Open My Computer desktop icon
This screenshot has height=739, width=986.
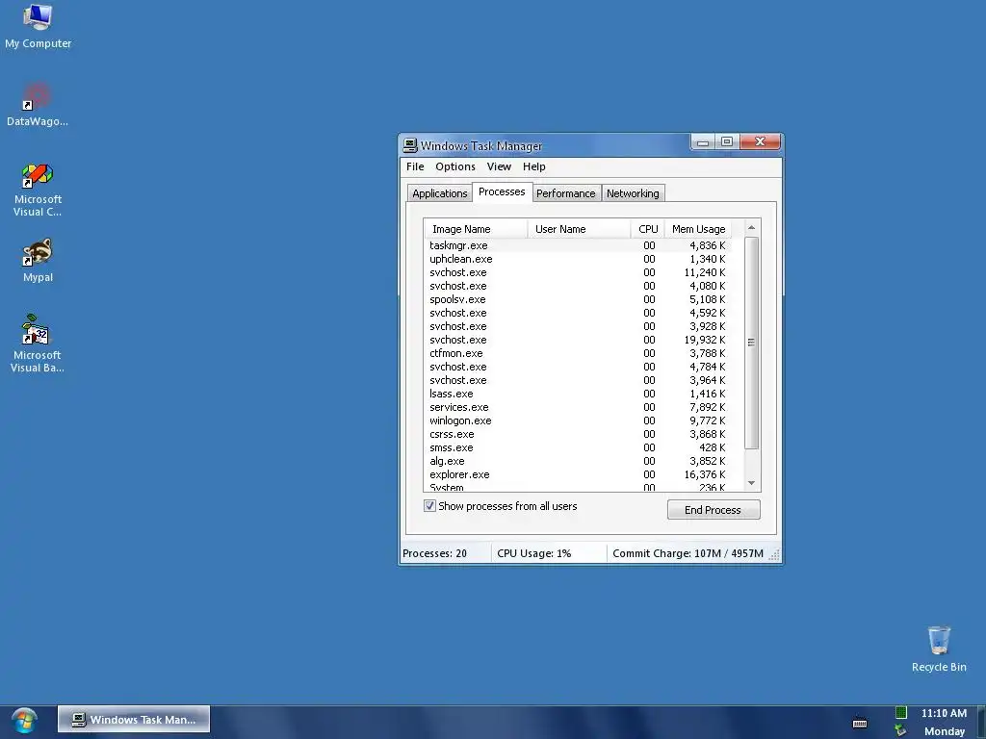pos(38,26)
